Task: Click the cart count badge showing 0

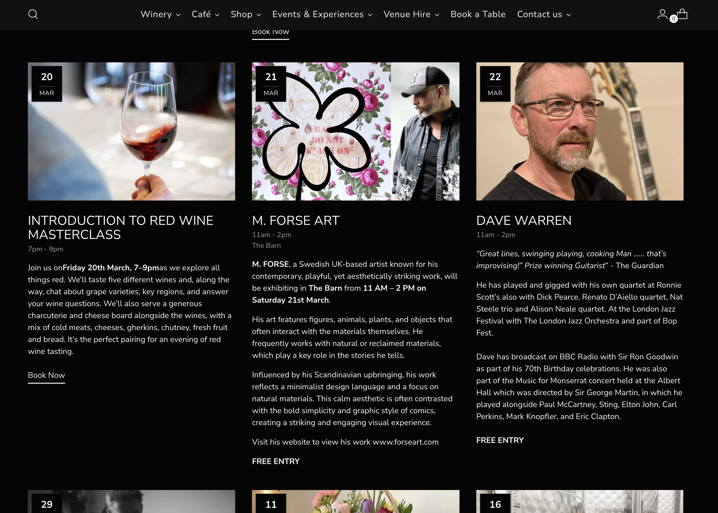Action: 673,19
